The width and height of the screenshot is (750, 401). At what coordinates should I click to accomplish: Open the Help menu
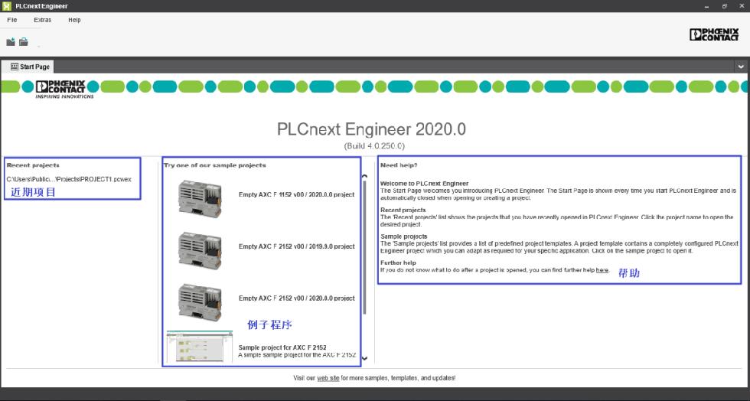click(x=74, y=20)
